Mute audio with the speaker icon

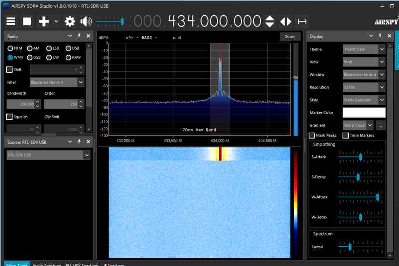click(x=86, y=21)
